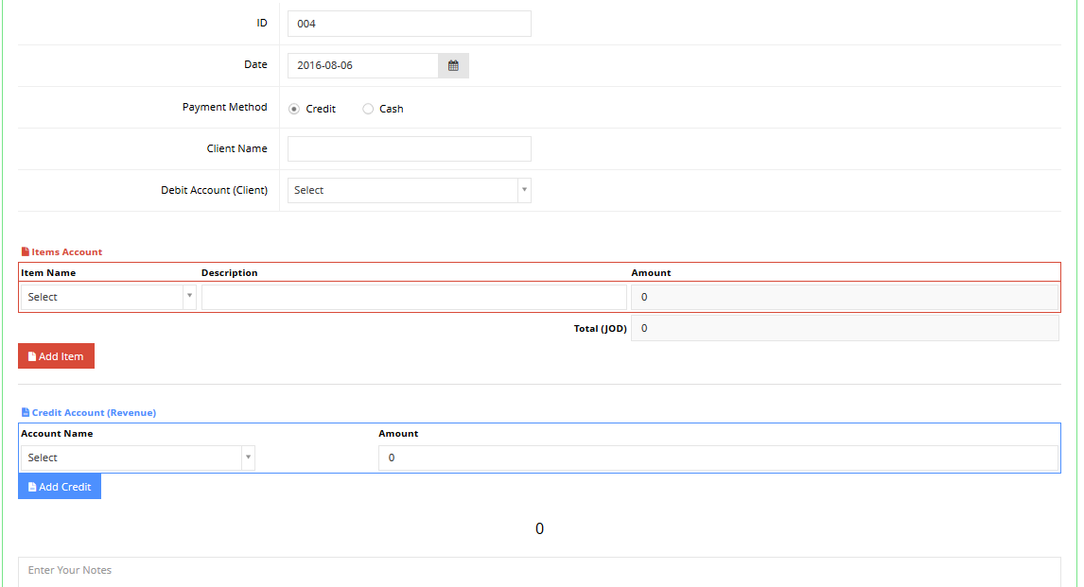Select the Cash payment method
The width and height of the screenshot is (1084, 587).
pos(368,109)
